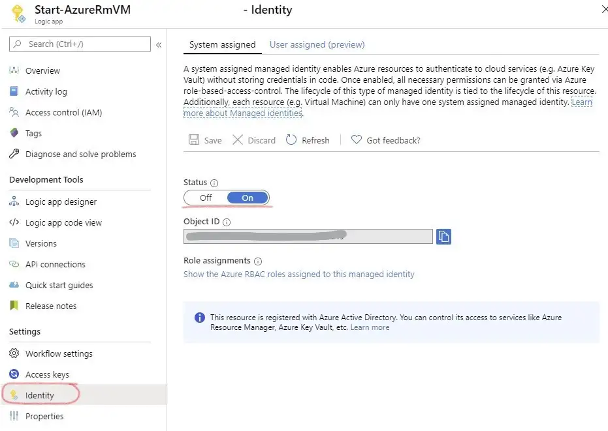Viewport: 608px width, 431px height.
Task: Click the Got feedback? button
Action: click(385, 140)
